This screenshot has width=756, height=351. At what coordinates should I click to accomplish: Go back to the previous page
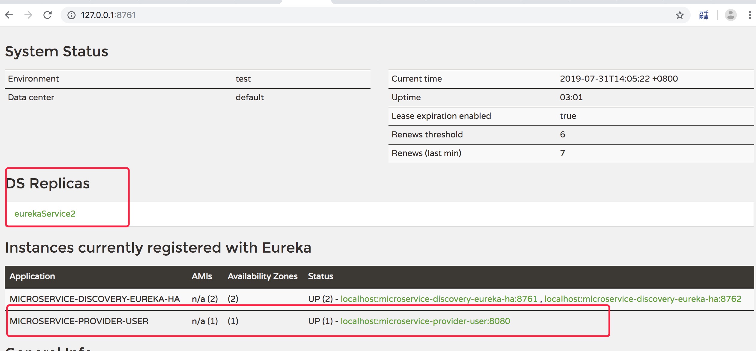(9, 15)
